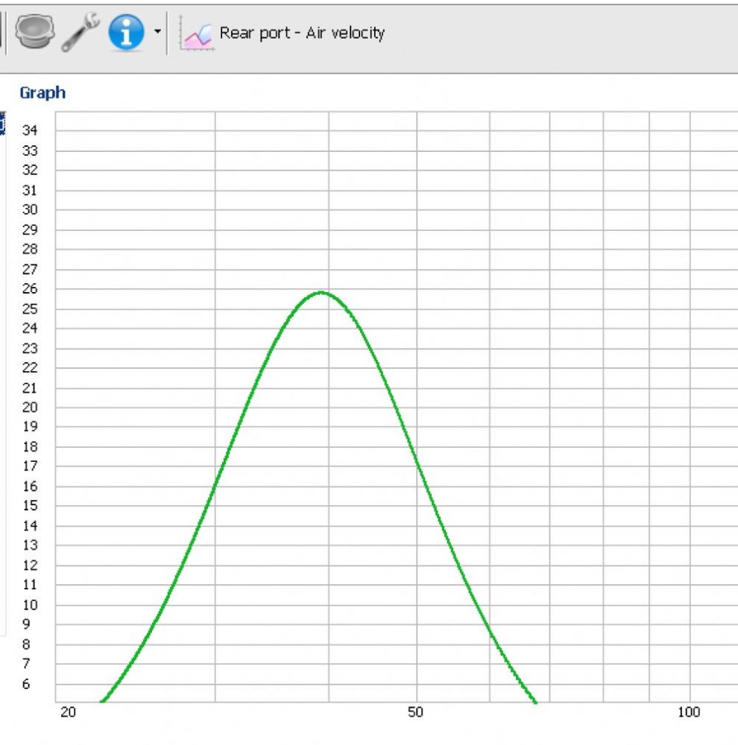The width and height of the screenshot is (738, 745).
Task: Click the y-axis value 26
Action: [x=30, y=288]
